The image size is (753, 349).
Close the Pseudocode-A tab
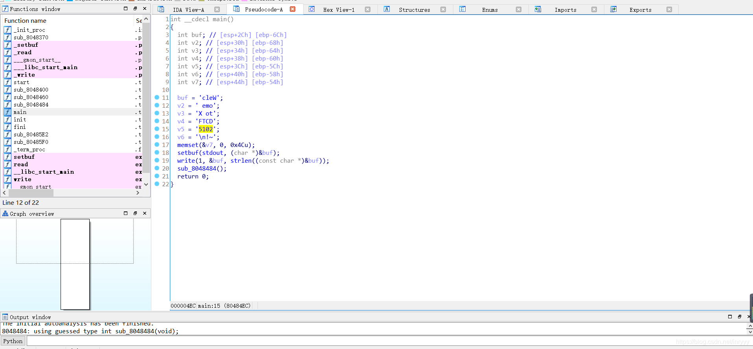293,9
